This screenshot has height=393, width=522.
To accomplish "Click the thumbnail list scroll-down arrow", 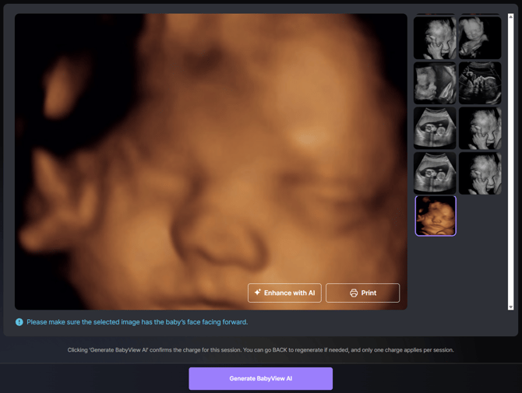I will pos(511,307).
